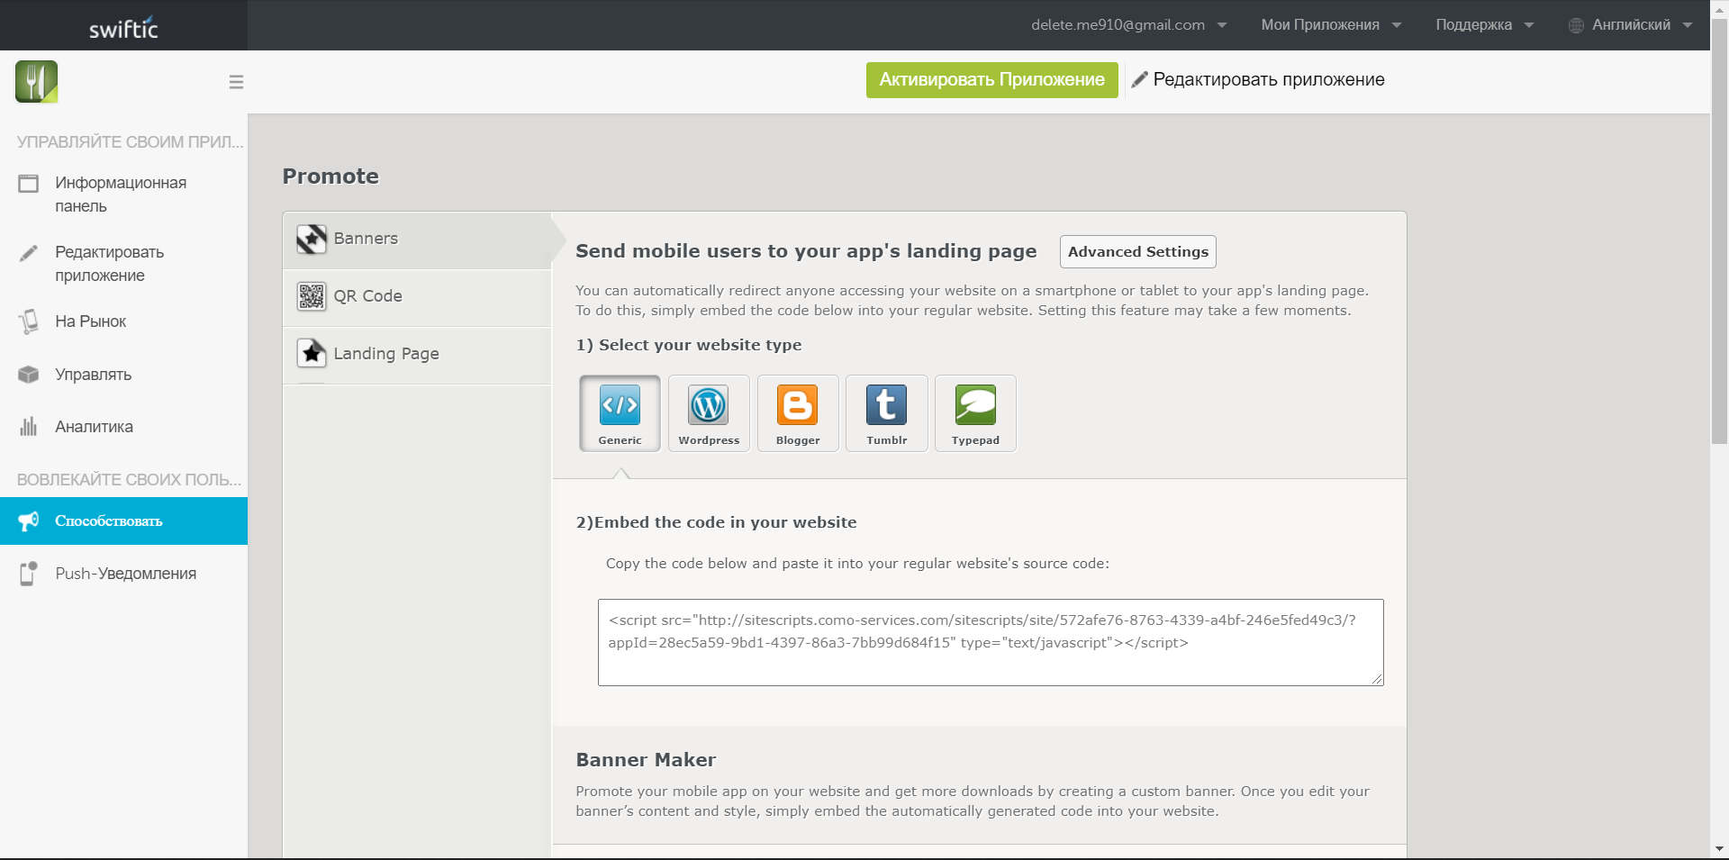Click the scrollbar up arrow

1719,8
